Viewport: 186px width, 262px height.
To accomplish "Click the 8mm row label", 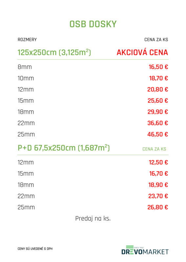I will pyautogui.click(x=25, y=67).
